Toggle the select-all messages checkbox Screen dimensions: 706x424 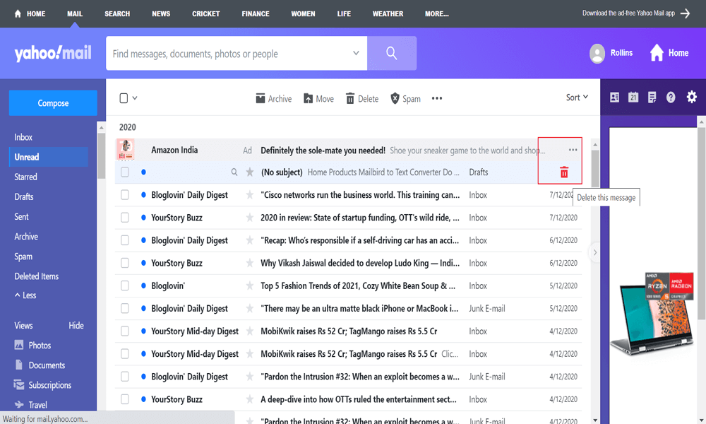[124, 98]
